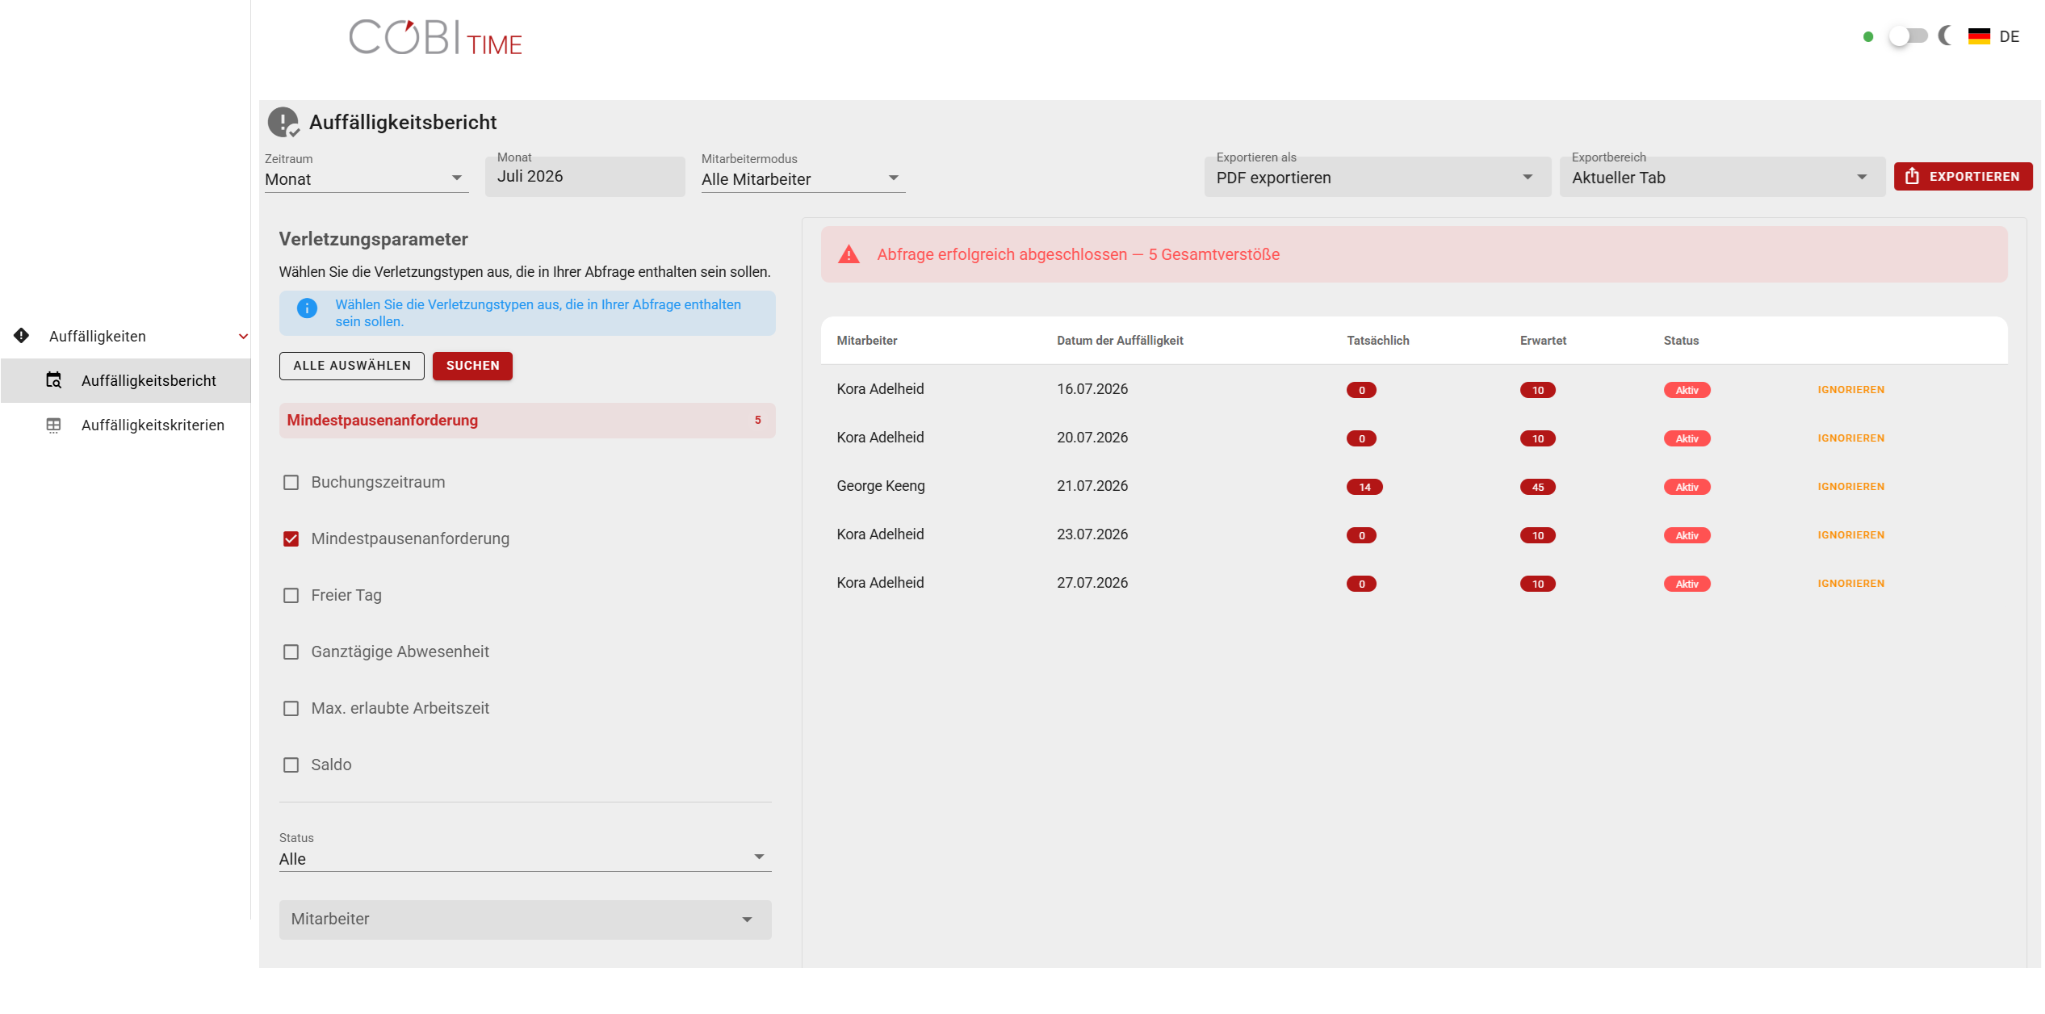Click the blue info icon in hint box
The height and width of the screenshot is (1014, 2045).
tap(307, 308)
